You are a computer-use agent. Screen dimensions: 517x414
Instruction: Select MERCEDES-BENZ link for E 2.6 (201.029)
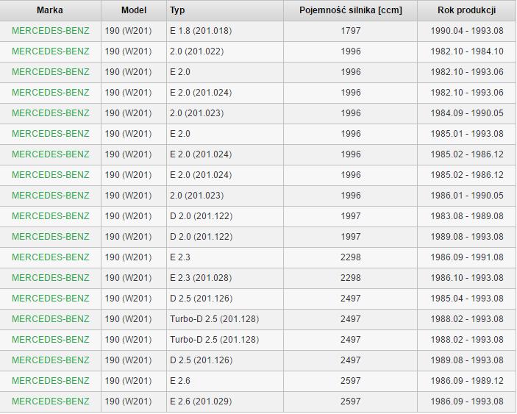[x=50, y=401]
